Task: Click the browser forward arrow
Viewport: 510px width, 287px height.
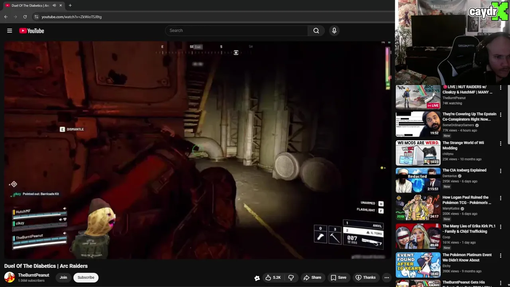Action: click(15, 17)
